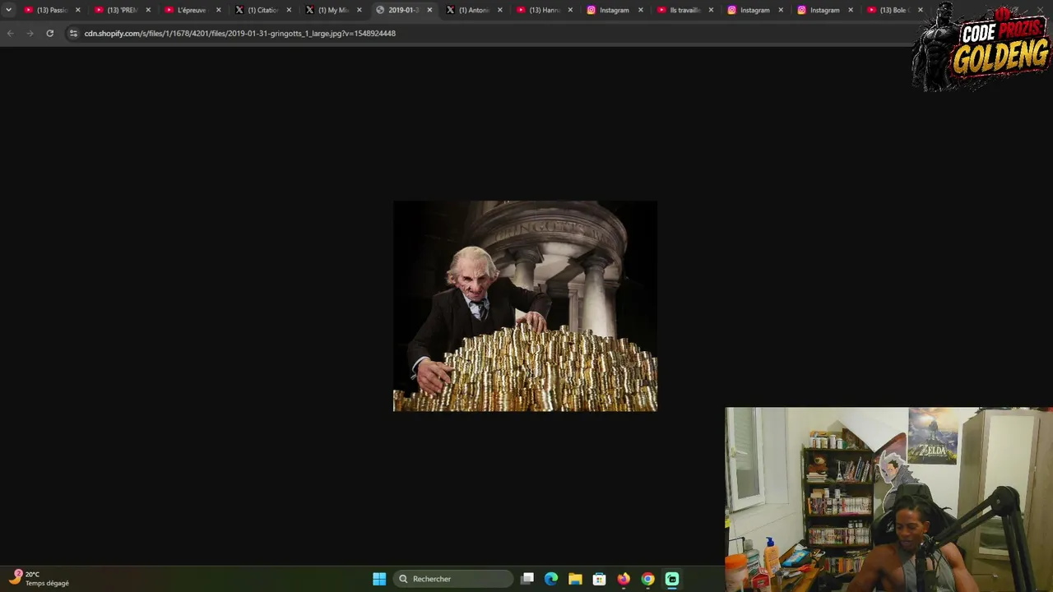Open the weather widget showing 20°C
Screen dimensions: 1053x592
39,579
